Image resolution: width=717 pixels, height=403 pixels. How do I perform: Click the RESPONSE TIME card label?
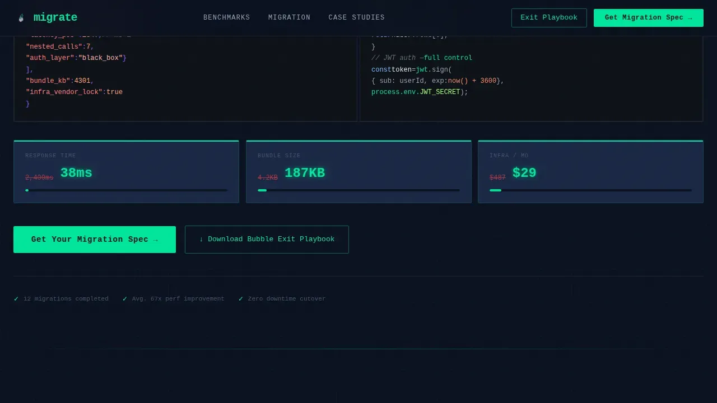(50, 156)
